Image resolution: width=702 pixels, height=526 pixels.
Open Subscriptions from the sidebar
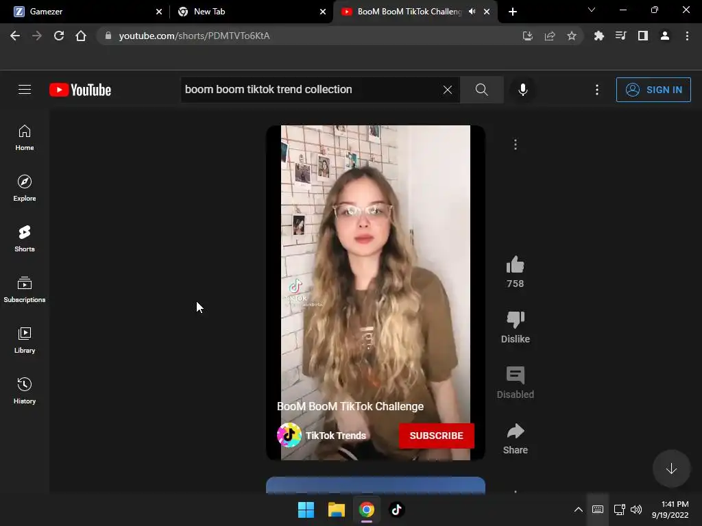[25, 290]
